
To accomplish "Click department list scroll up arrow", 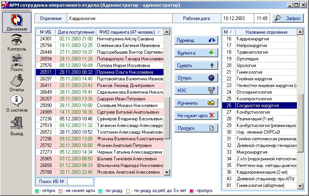I will (300, 32).
